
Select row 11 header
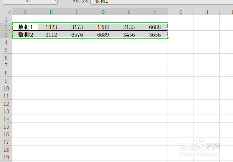tap(6, 96)
